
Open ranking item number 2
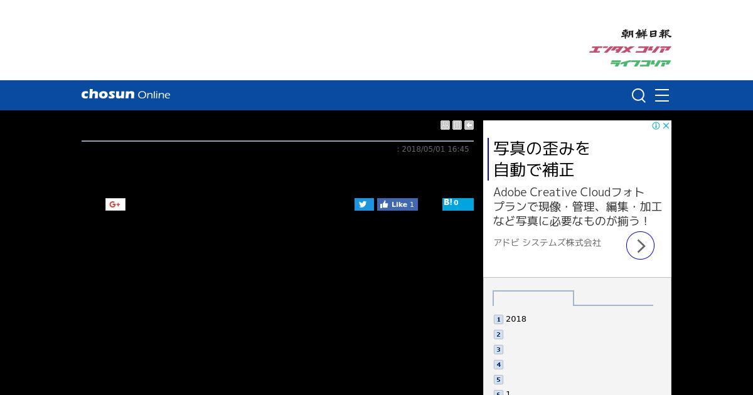click(x=498, y=334)
